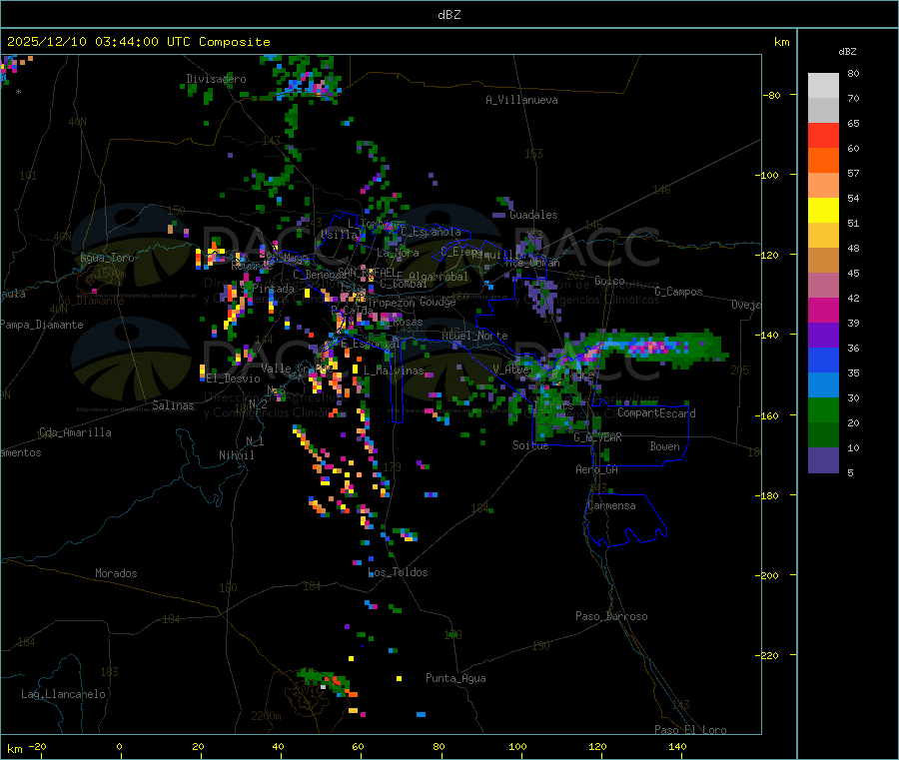
Task: Click the Bowen map label
Action: tap(665, 446)
